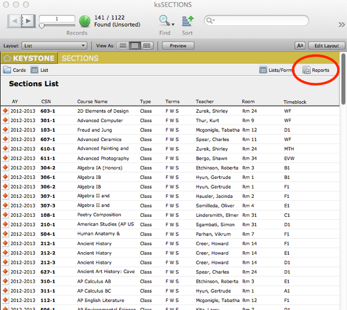Click the Aa formatting bar button
Viewport: 347px width, 310px height.
tap(300, 46)
